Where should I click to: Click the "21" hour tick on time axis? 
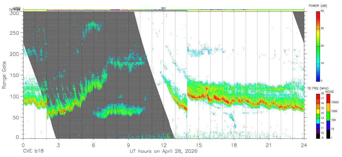(269, 145)
